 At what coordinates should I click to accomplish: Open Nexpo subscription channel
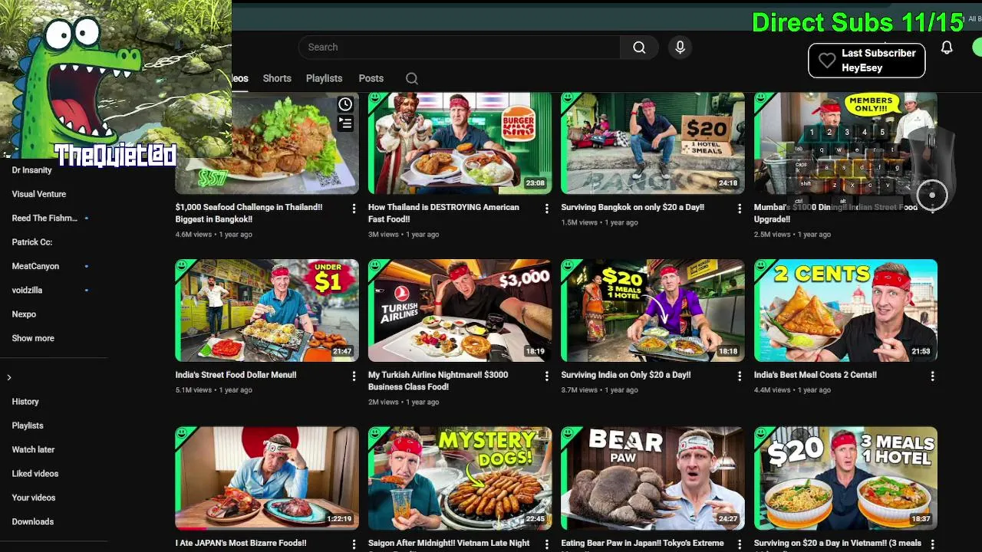(24, 314)
